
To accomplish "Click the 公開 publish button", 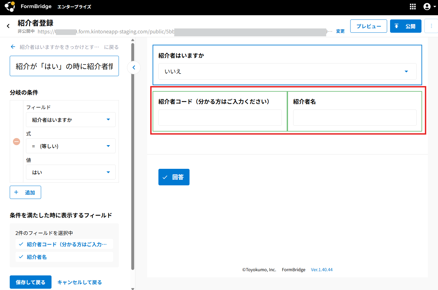I will coord(406,26).
